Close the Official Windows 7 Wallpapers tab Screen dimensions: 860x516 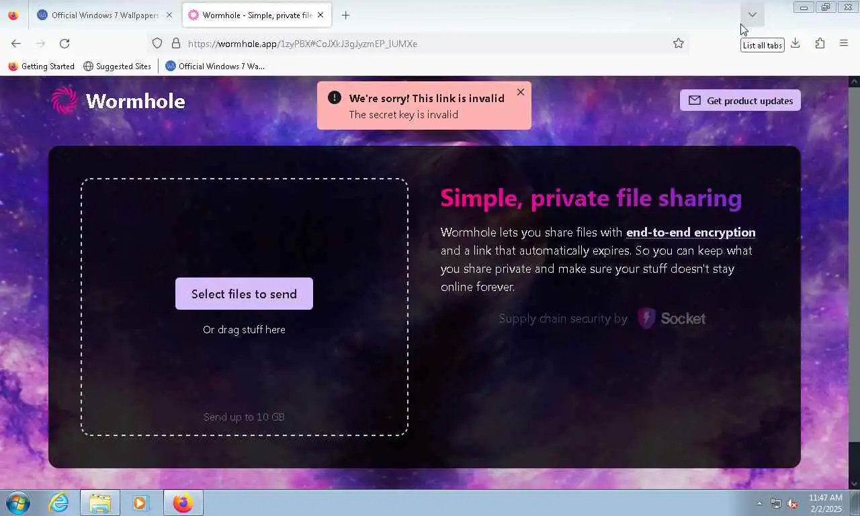point(169,15)
